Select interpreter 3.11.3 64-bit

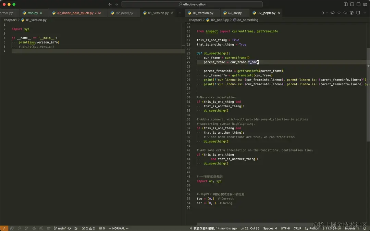tap(332, 228)
